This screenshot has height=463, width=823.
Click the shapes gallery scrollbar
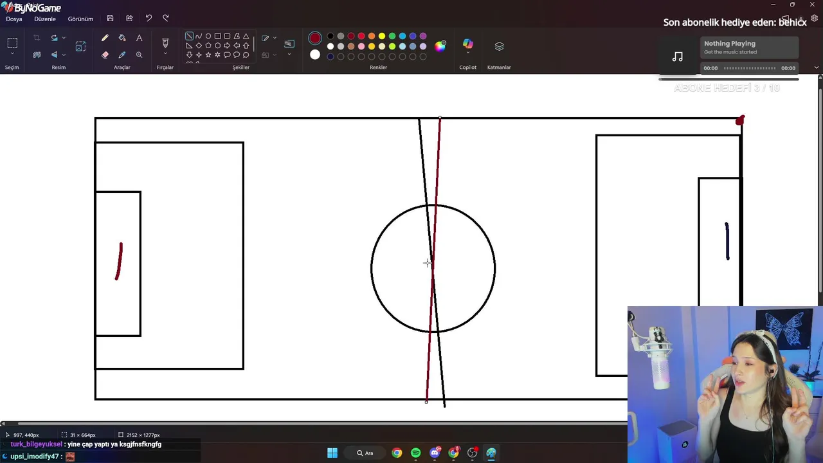click(254, 44)
